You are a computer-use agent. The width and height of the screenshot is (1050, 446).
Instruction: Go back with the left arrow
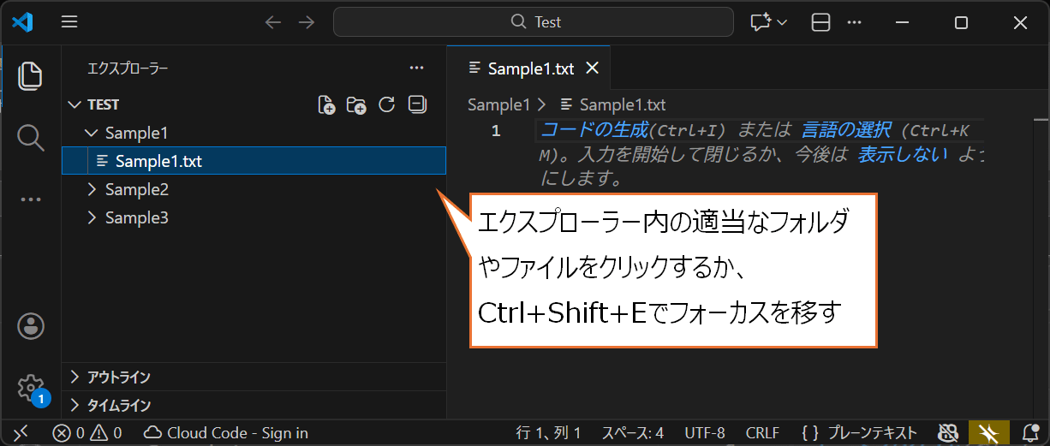click(x=273, y=22)
